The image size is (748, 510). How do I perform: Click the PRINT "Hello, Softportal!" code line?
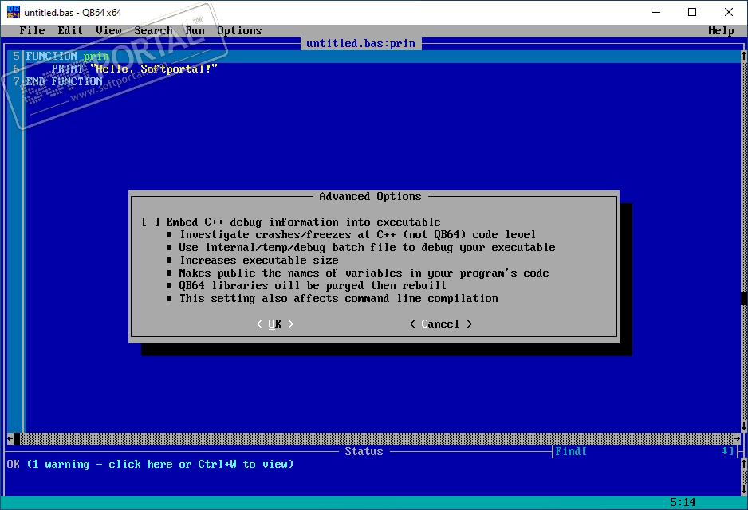(x=135, y=69)
